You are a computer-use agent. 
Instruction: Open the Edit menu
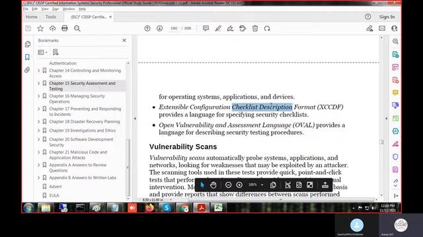(35, 9)
